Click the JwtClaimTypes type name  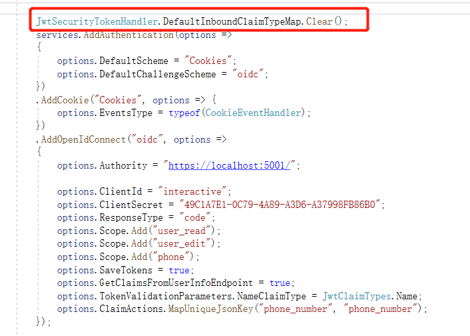[x=357, y=296]
